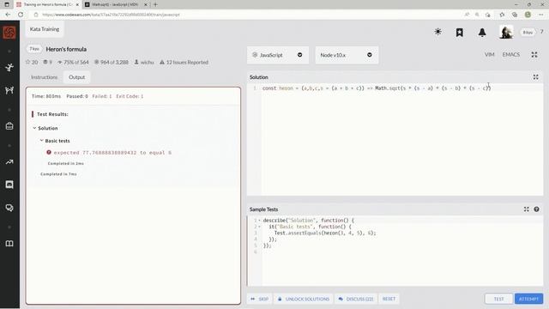Click the expected 77.76 to equal 6 message
Screen dimensions: 549x309
click(x=112, y=153)
